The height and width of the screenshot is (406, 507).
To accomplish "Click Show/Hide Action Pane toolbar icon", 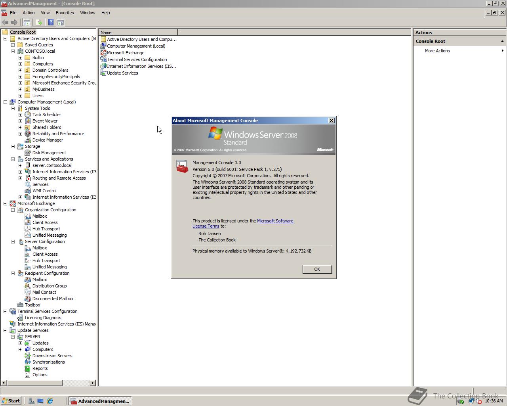I will 61,23.
